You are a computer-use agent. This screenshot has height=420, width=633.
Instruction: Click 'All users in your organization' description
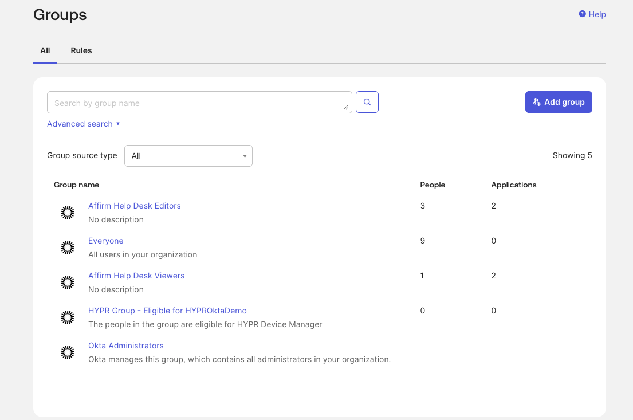pos(143,254)
